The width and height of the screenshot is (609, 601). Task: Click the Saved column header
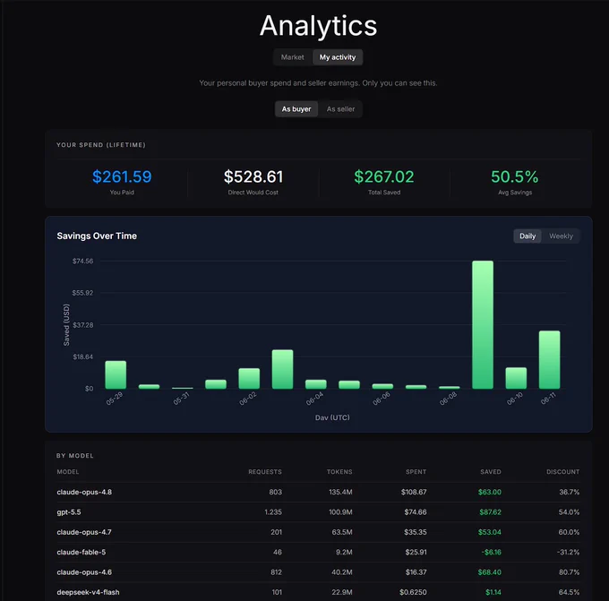pos(491,472)
